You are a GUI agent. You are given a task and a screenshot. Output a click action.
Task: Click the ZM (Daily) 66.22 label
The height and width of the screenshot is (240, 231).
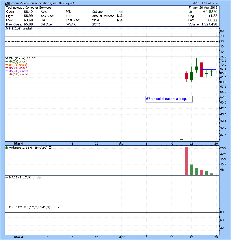pyautogui.click(x=22, y=58)
